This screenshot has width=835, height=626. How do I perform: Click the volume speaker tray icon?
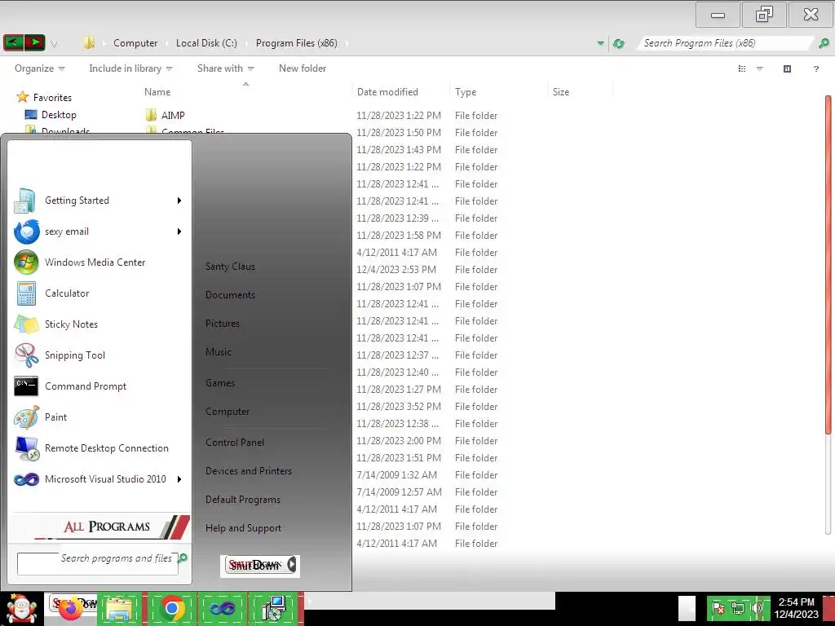[x=756, y=608]
